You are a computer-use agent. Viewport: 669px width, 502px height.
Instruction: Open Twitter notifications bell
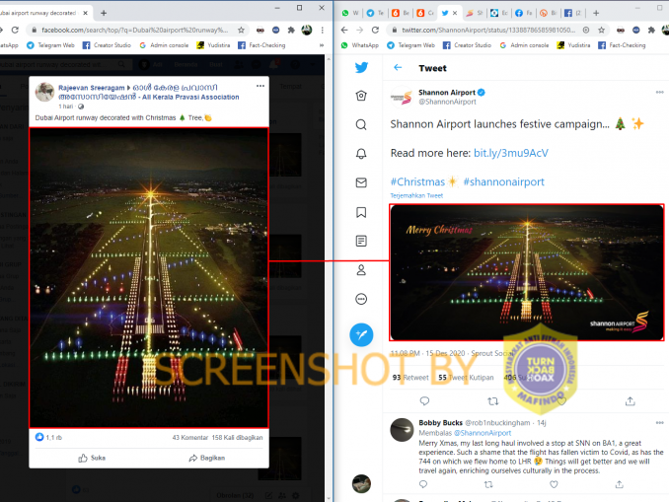click(361, 154)
